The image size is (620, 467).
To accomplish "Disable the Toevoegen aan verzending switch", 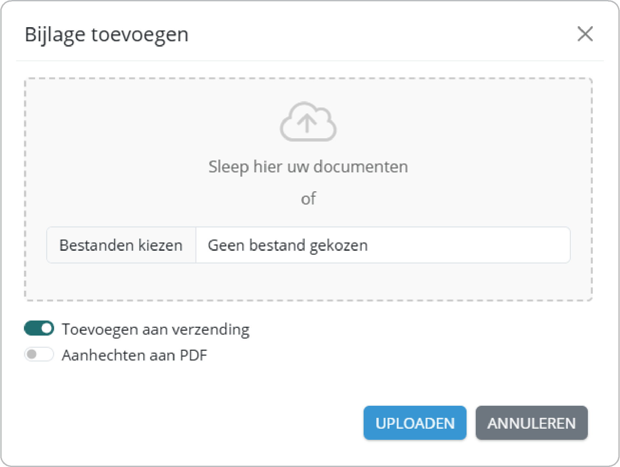I will tap(39, 328).
